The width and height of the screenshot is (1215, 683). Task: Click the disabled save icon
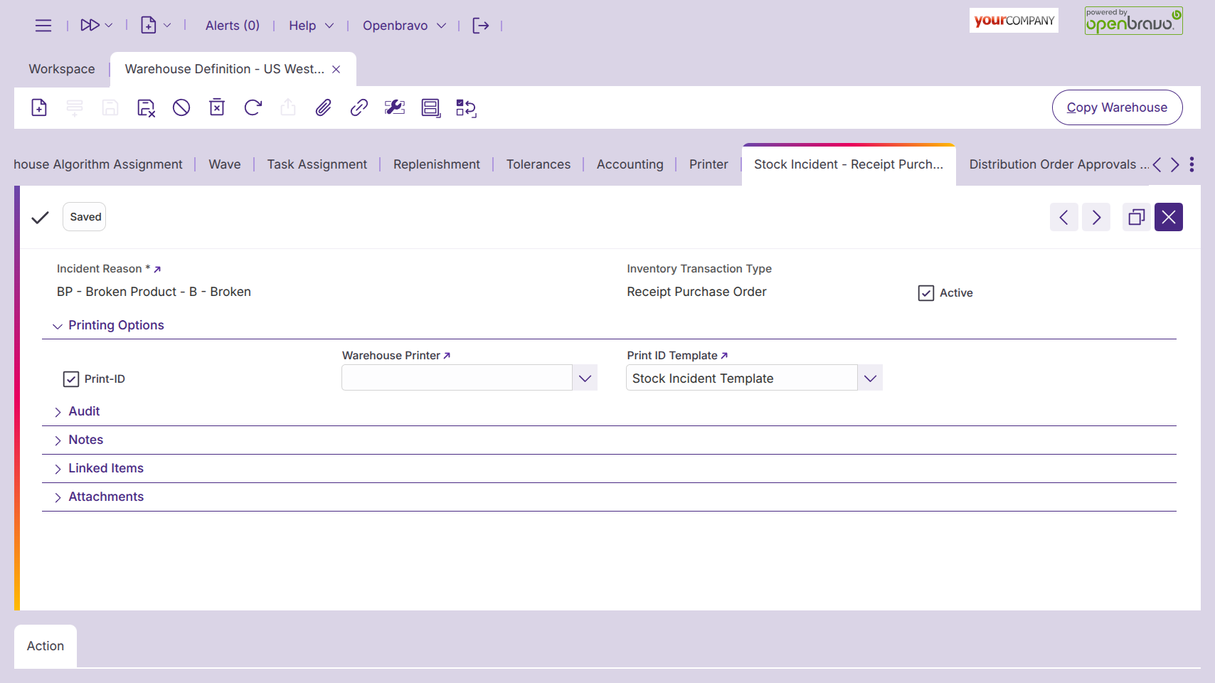click(110, 107)
